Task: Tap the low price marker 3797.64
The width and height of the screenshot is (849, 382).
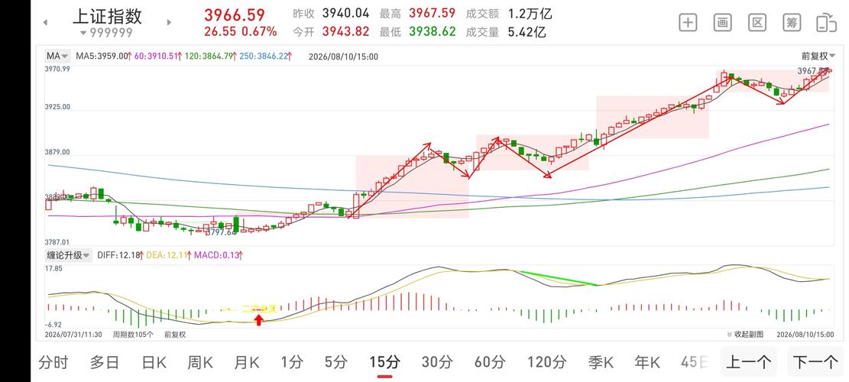Action: (x=222, y=232)
